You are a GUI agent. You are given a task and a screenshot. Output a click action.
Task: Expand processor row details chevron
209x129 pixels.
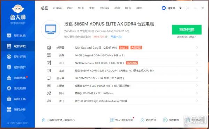(197, 48)
